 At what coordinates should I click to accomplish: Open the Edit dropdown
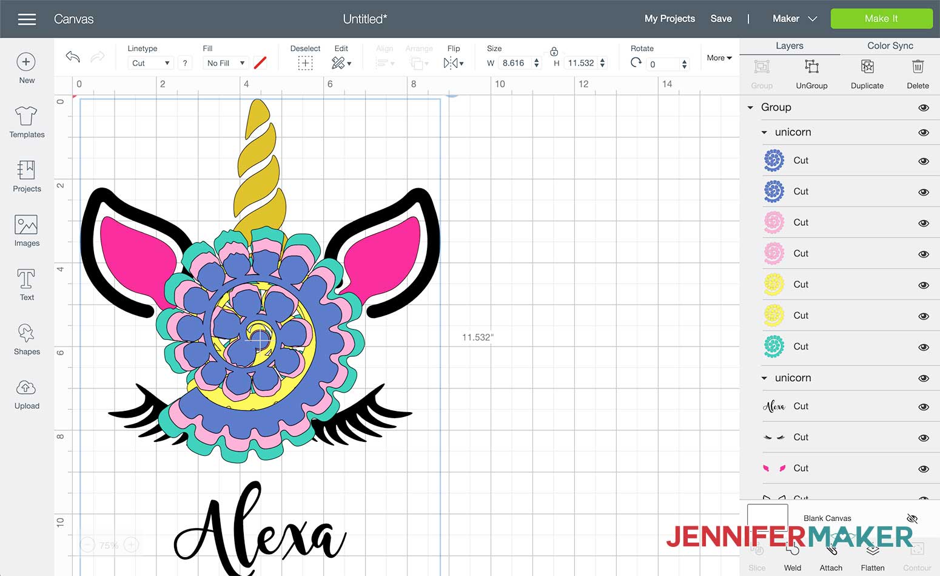[x=341, y=63]
